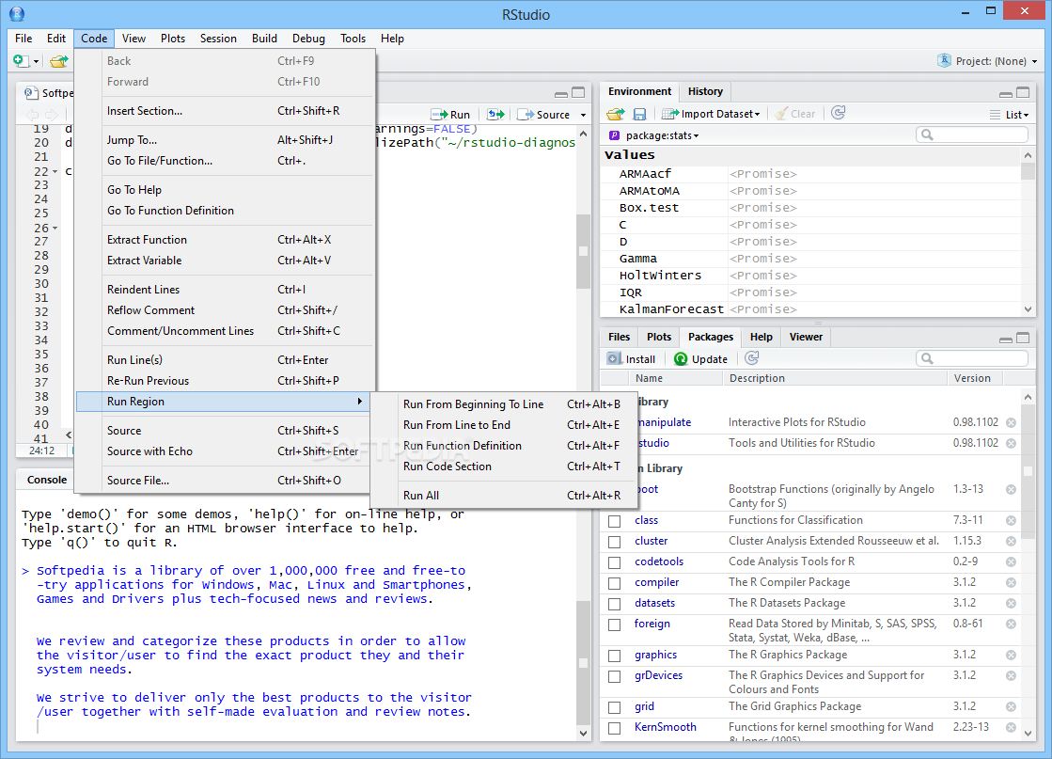The width and height of the screenshot is (1052, 759).
Task: Remove the codetools package via x icon
Action: coord(1011,562)
